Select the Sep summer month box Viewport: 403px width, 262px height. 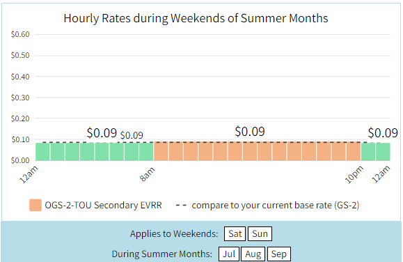[279, 254]
